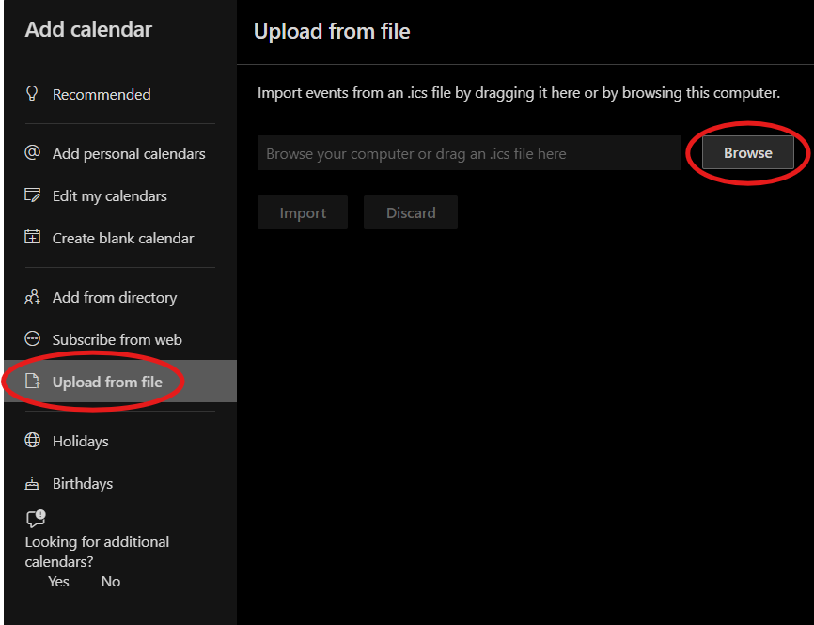Click the Subscribe from web icon

pos(33,339)
